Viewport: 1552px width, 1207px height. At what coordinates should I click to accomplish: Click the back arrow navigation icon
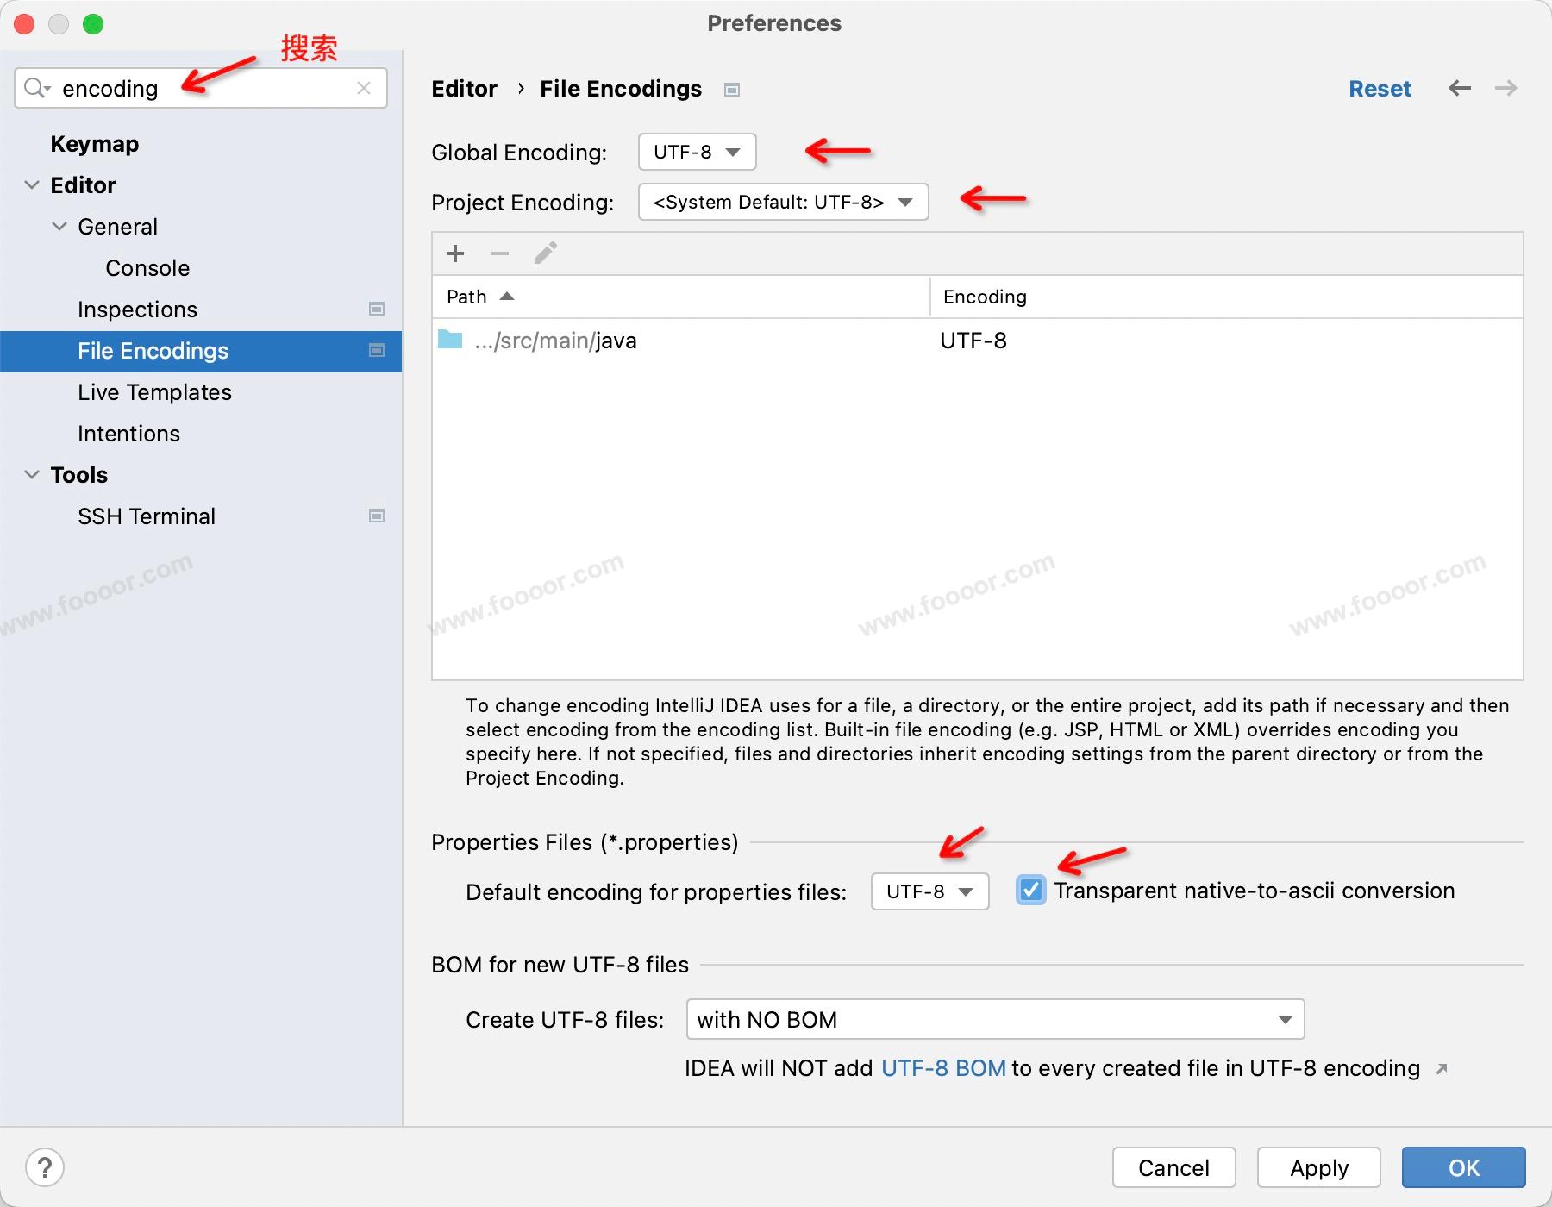(1460, 88)
